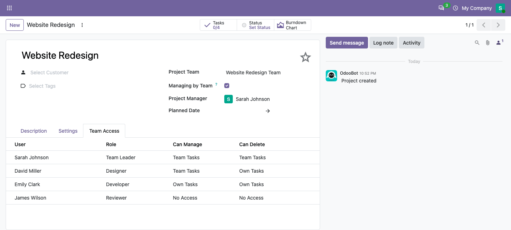Show followers icon in chatter

[500, 42]
